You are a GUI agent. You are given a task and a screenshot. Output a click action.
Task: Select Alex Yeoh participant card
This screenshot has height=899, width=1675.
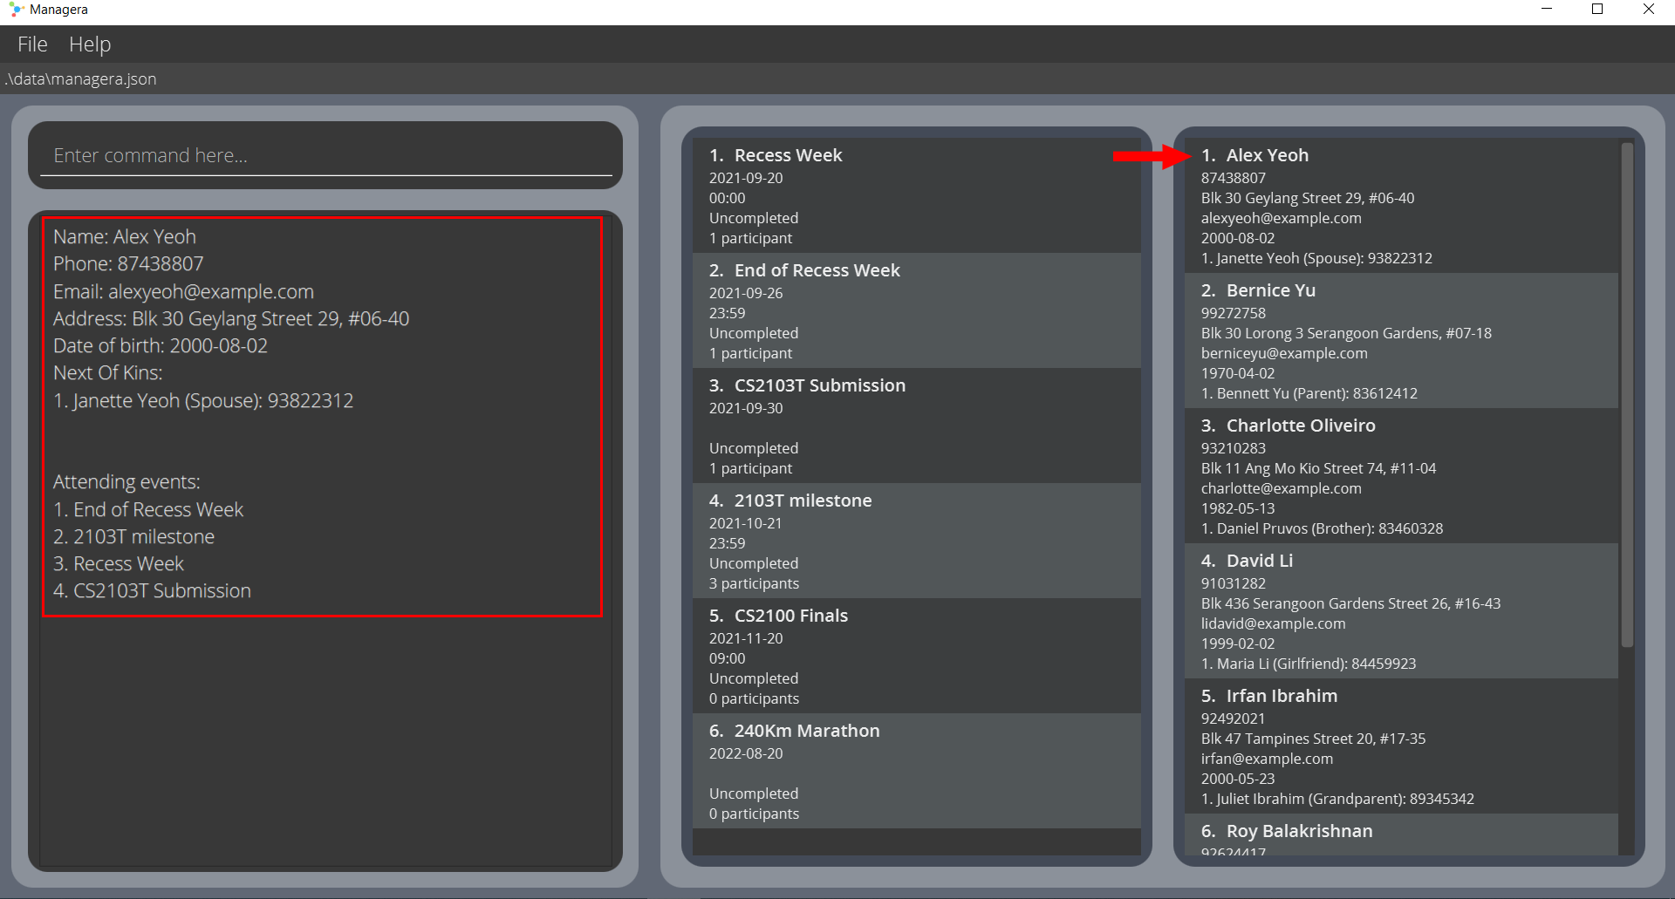(1401, 206)
